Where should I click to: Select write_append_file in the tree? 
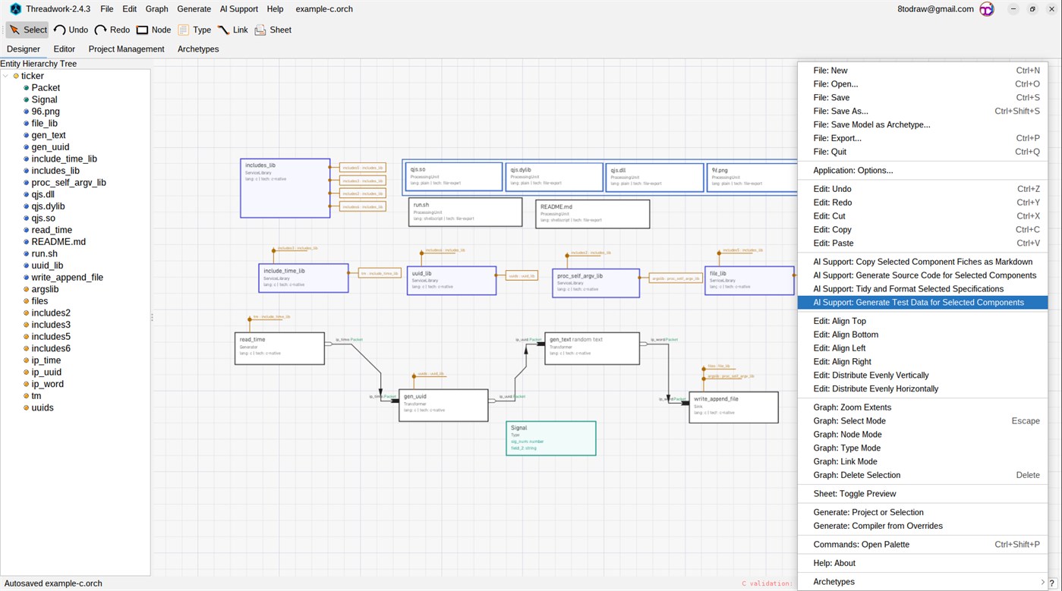point(67,278)
